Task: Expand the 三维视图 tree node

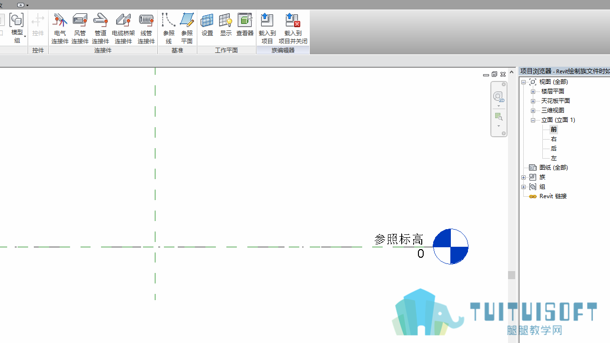Action: [x=533, y=111]
